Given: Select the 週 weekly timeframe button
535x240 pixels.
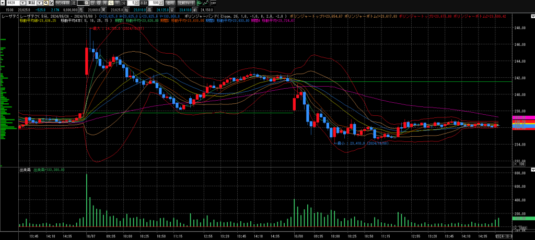Looking at the screenshot, I should click(x=98, y=3).
